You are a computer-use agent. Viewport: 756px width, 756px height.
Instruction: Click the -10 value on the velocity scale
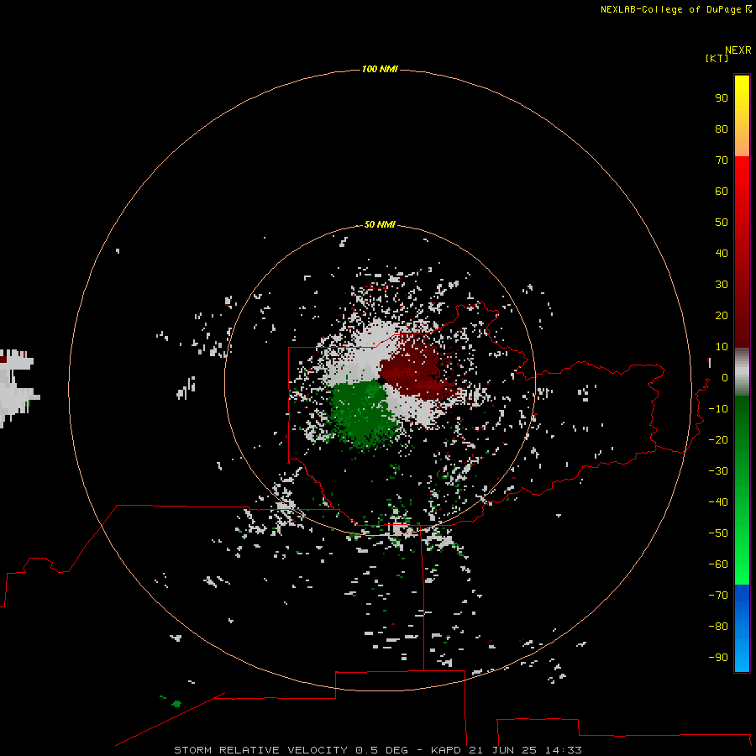(718, 409)
